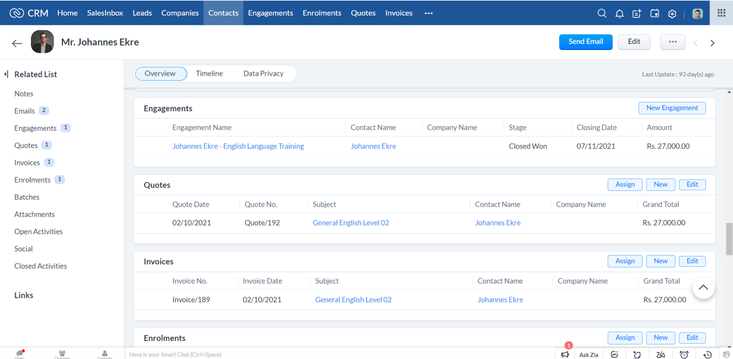The width and height of the screenshot is (733, 359).
Task: Select Open Activities in Related List
Action: 39,232
